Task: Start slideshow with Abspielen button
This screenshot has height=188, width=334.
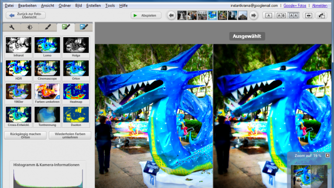Action: 146,15
